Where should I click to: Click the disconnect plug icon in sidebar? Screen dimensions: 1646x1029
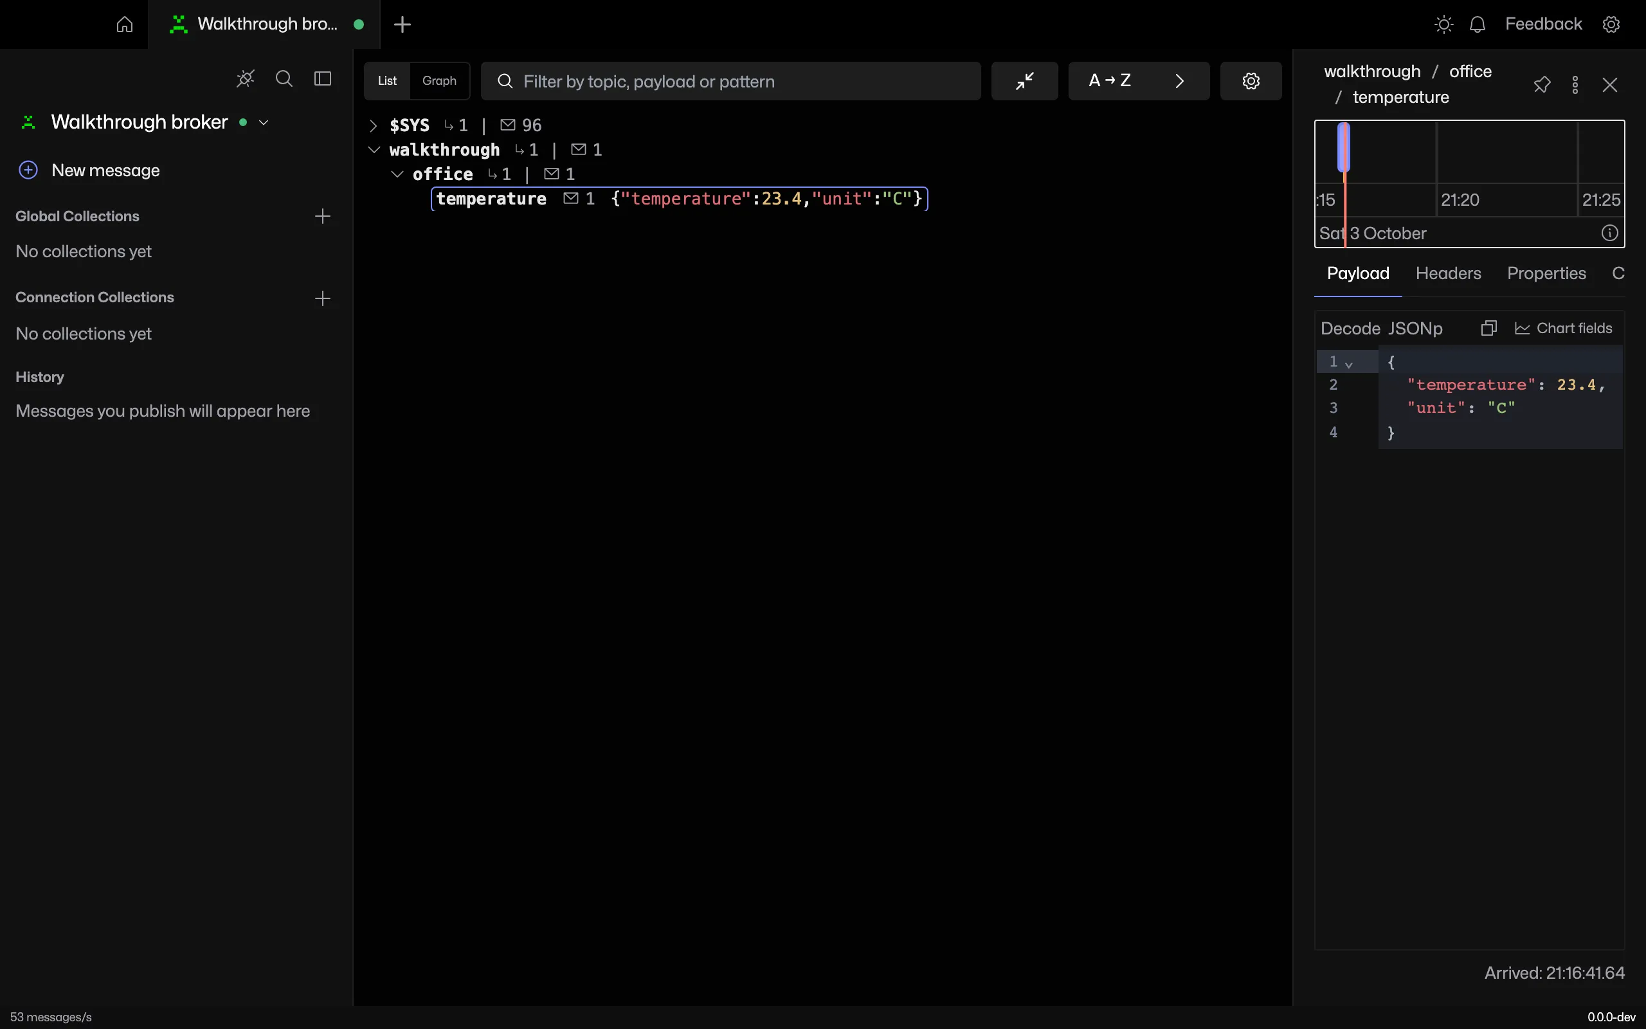[x=245, y=79]
